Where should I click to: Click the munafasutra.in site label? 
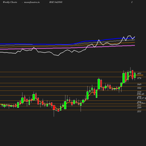(32, 2)
